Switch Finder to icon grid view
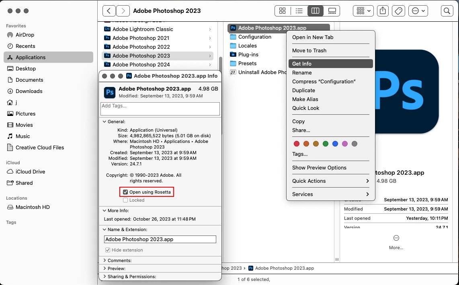The width and height of the screenshot is (459, 285). coord(283,11)
